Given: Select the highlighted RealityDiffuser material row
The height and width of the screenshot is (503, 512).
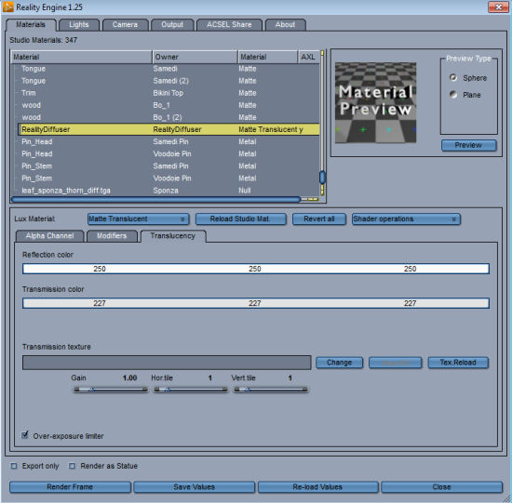Looking at the screenshot, I should tap(168, 129).
